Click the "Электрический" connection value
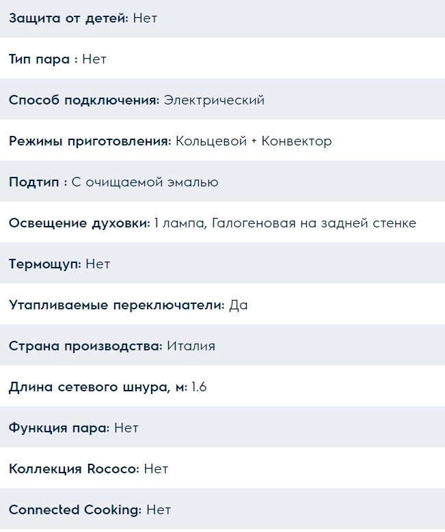The image size is (445, 532). (x=214, y=100)
